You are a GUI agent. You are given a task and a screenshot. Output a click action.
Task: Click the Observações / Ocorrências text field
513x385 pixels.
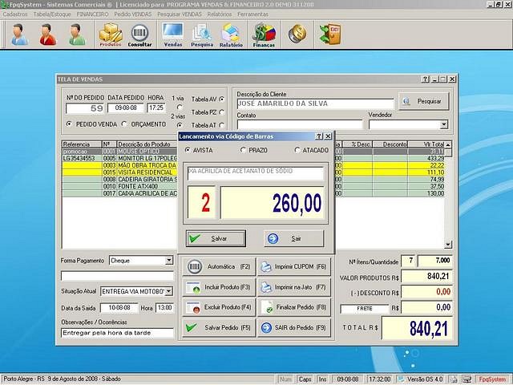pyautogui.click(x=117, y=333)
